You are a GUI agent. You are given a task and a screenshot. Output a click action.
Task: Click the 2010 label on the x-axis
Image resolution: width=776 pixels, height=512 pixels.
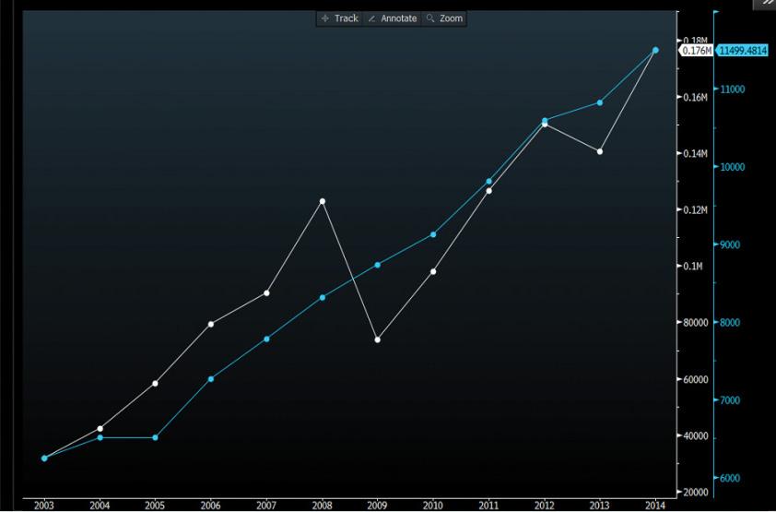[x=432, y=505]
